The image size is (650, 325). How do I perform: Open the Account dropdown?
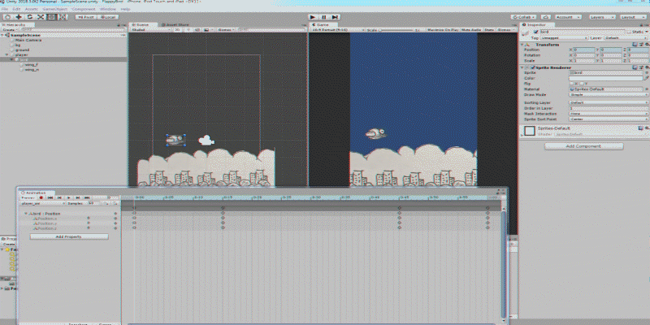coord(567,17)
